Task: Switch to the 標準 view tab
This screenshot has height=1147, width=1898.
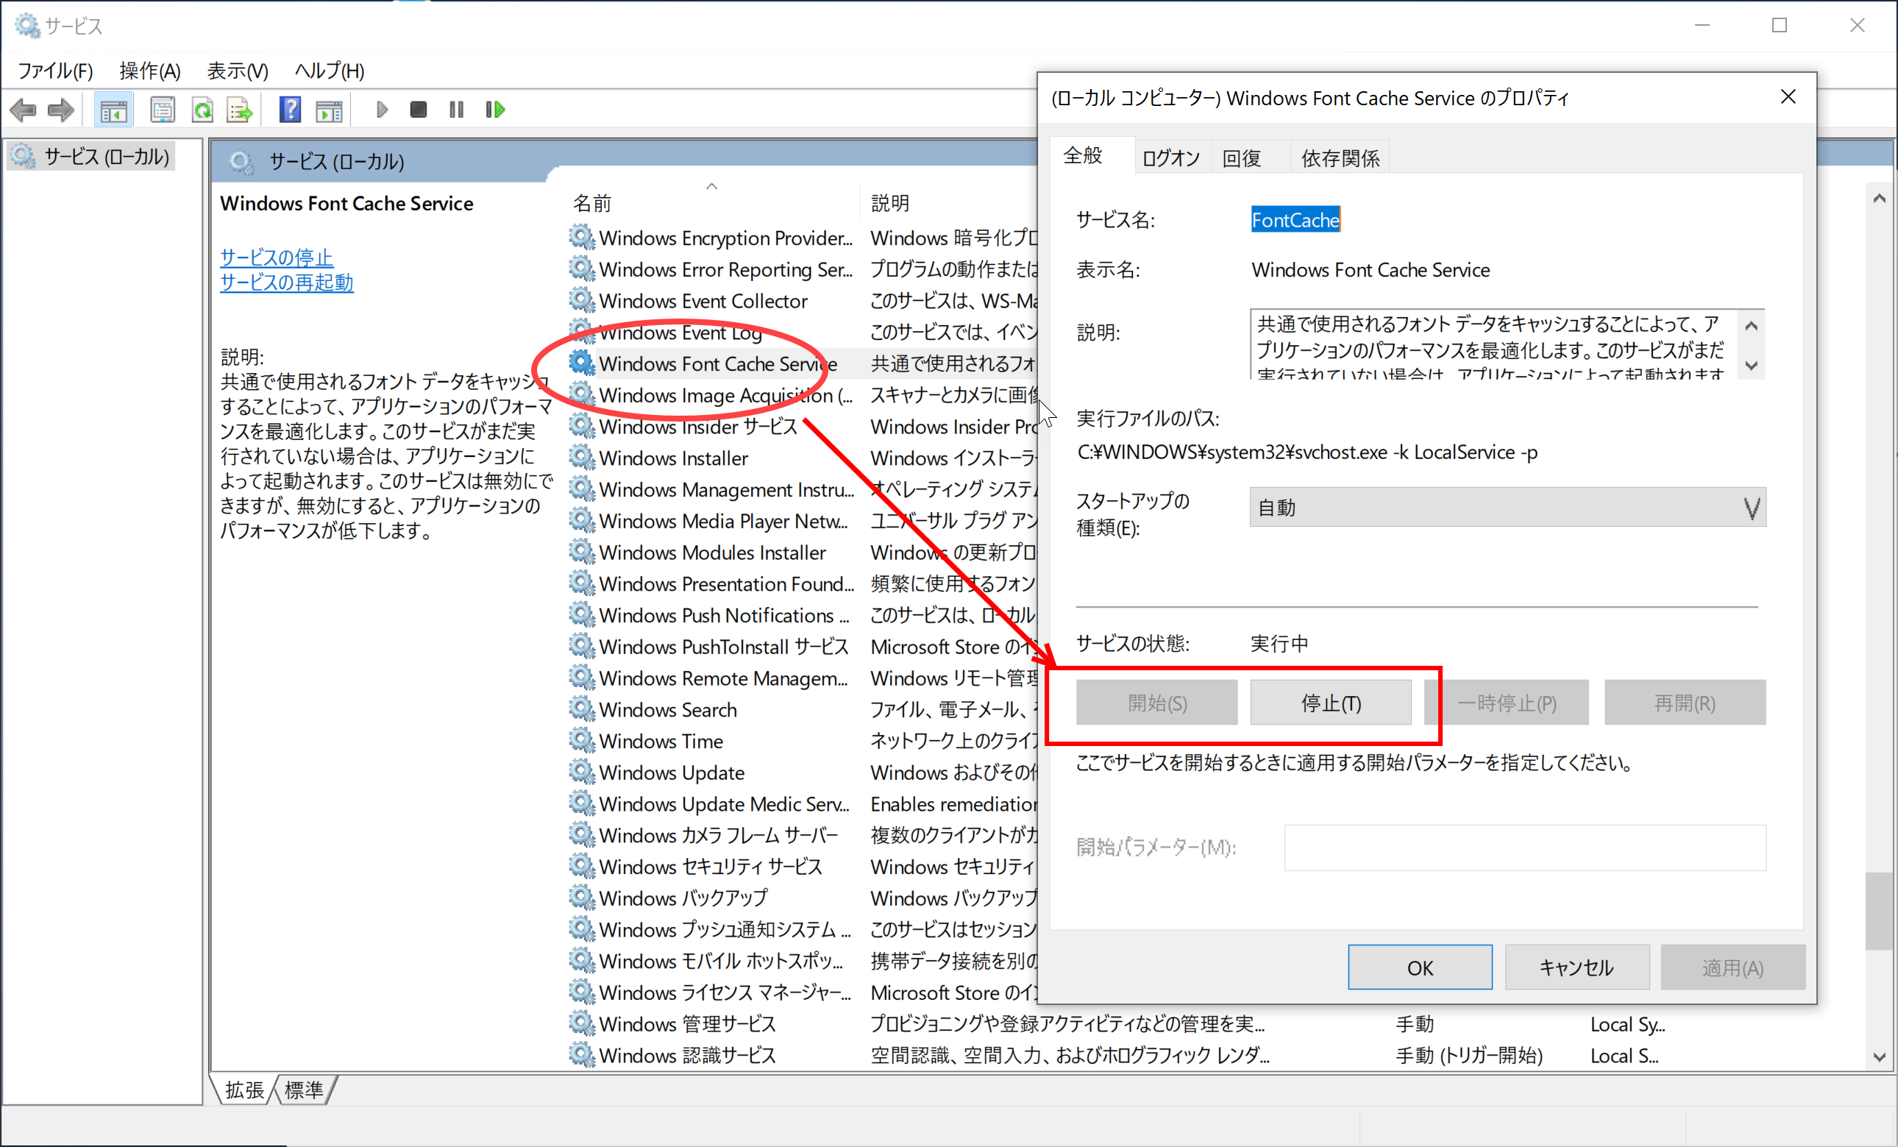Action: (x=305, y=1089)
